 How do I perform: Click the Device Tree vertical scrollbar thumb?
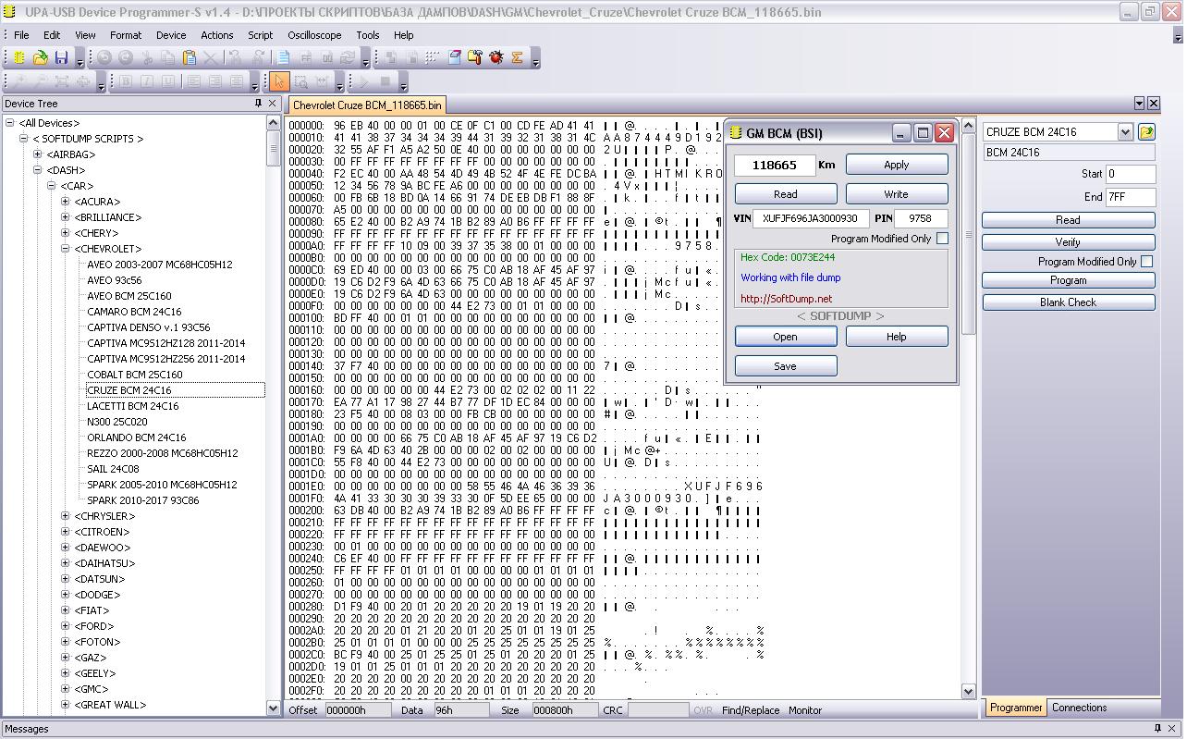coord(273,149)
